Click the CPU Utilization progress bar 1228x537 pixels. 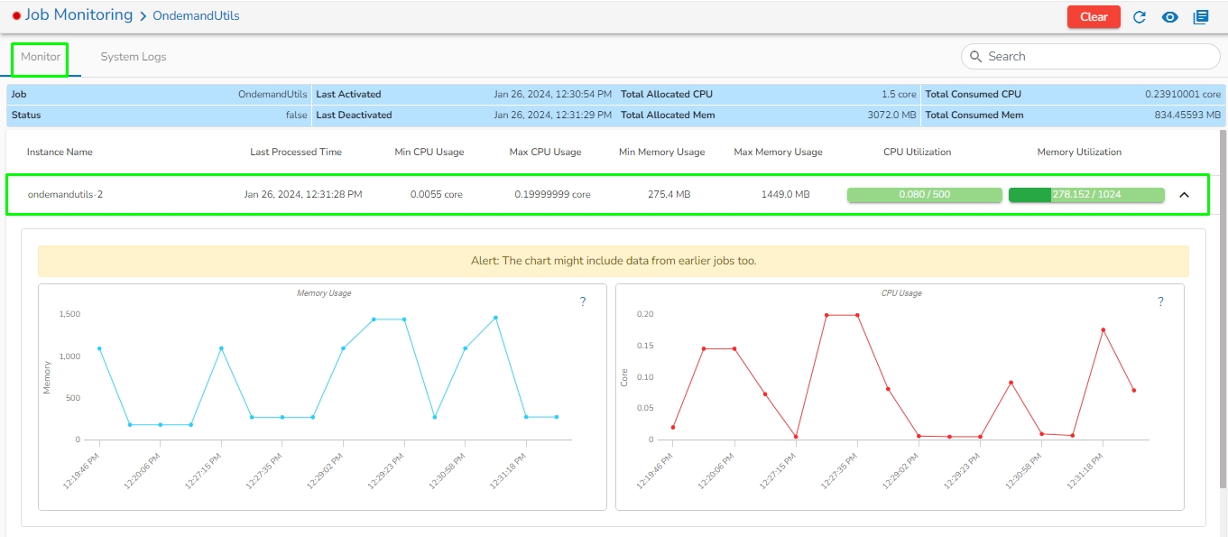tap(924, 195)
